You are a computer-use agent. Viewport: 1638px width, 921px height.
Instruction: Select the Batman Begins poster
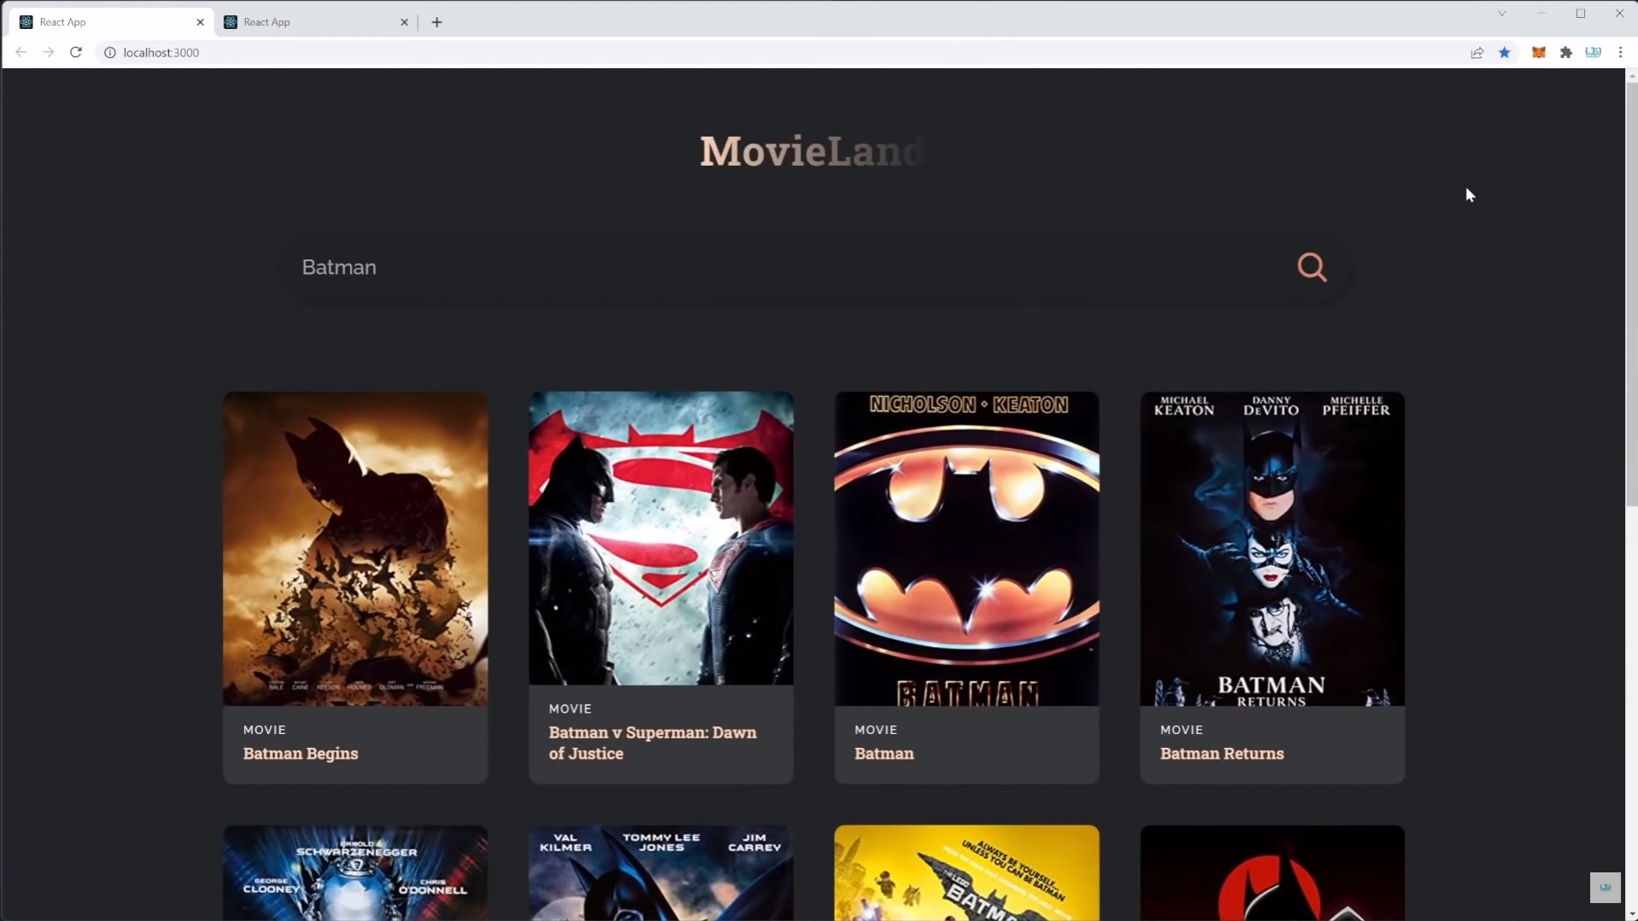click(x=355, y=548)
